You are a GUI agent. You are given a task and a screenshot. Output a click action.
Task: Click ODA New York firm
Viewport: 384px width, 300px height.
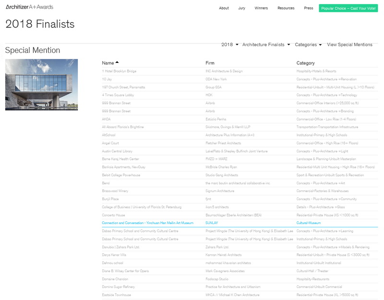tap(216, 79)
